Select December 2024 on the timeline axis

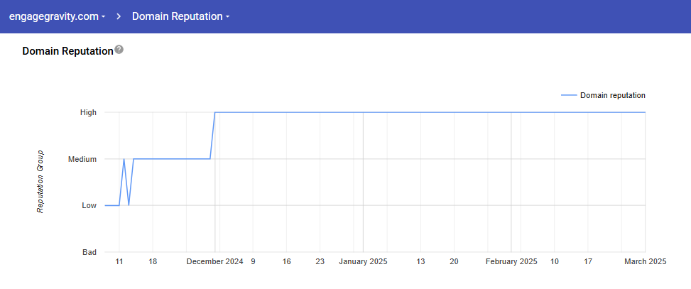click(214, 261)
